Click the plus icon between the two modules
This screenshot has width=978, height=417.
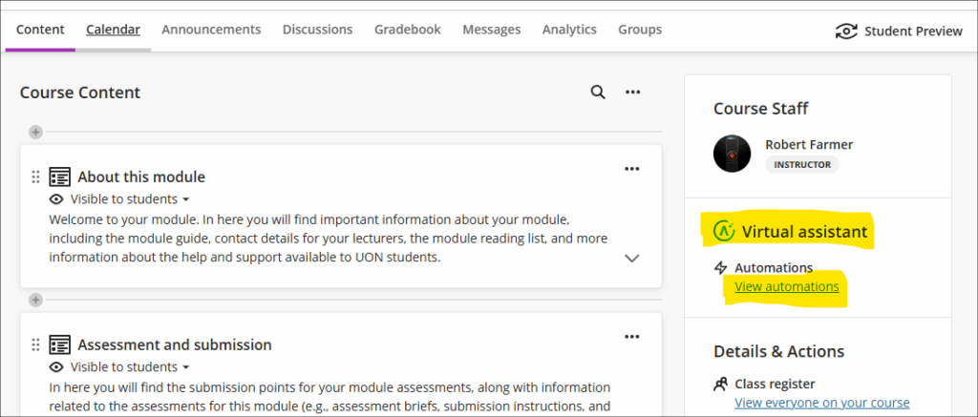(x=35, y=300)
